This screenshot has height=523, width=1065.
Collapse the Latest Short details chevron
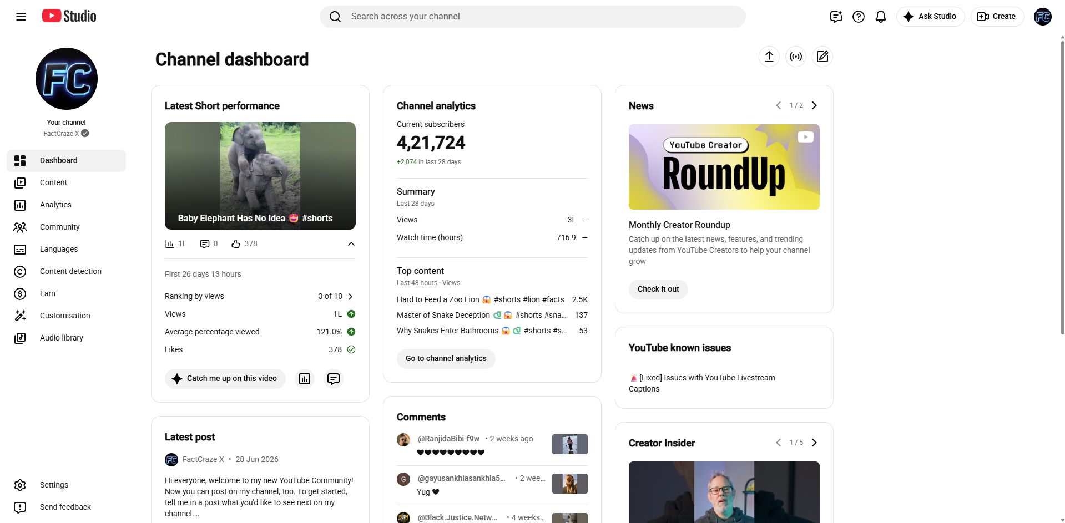(351, 244)
